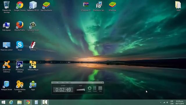Select the GINO folder on desktop
Screen dimensions: 186x105
tap(178, 6)
